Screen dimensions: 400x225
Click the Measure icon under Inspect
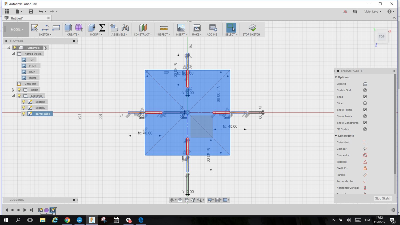click(x=163, y=27)
